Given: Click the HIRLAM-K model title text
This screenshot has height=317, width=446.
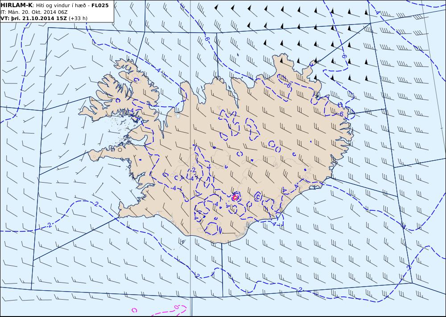Looking at the screenshot, I should coord(17,5).
